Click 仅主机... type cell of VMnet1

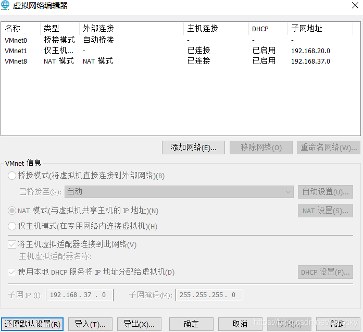coord(58,50)
